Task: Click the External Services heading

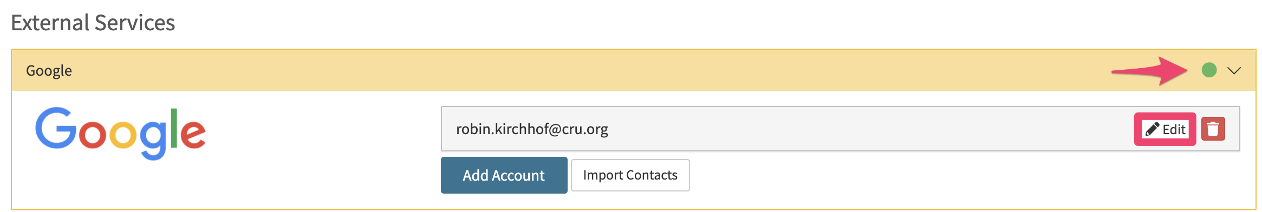Action: tap(93, 23)
